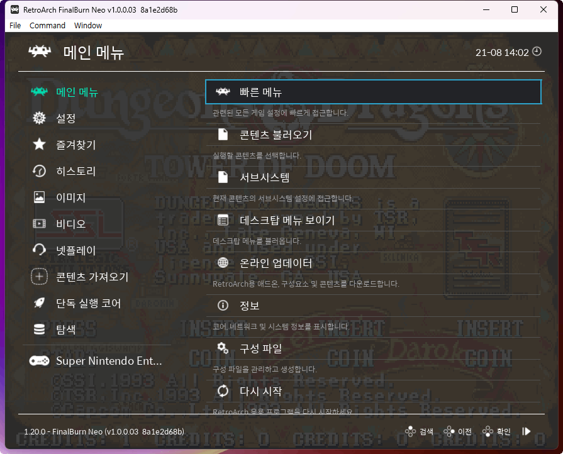Click the 구성 파일 gears icon
Screen dimensions: 563x454
click(223, 348)
